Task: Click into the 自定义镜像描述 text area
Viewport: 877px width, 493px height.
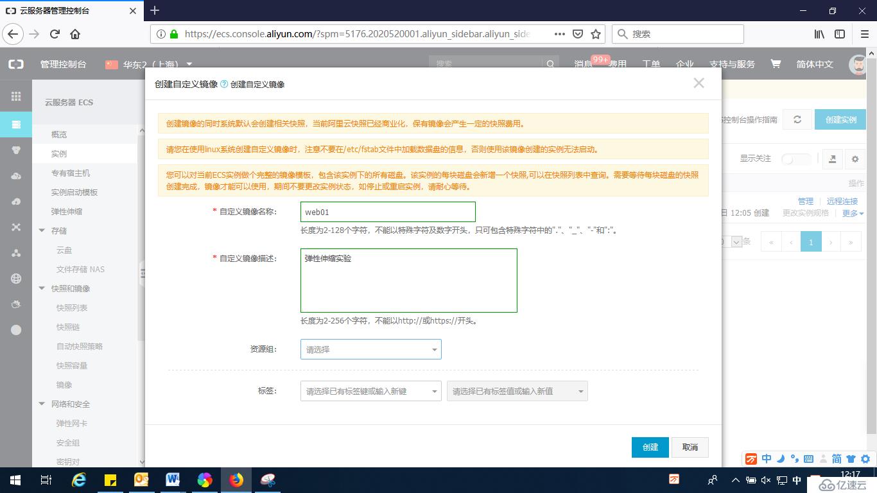Action: pyautogui.click(x=408, y=281)
